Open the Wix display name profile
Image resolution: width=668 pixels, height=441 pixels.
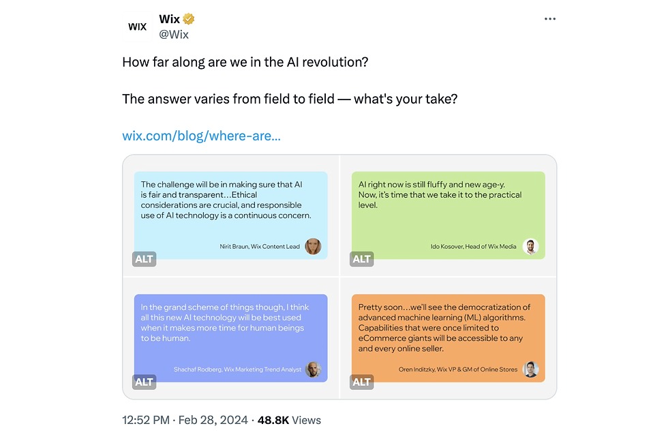pos(169,19)
